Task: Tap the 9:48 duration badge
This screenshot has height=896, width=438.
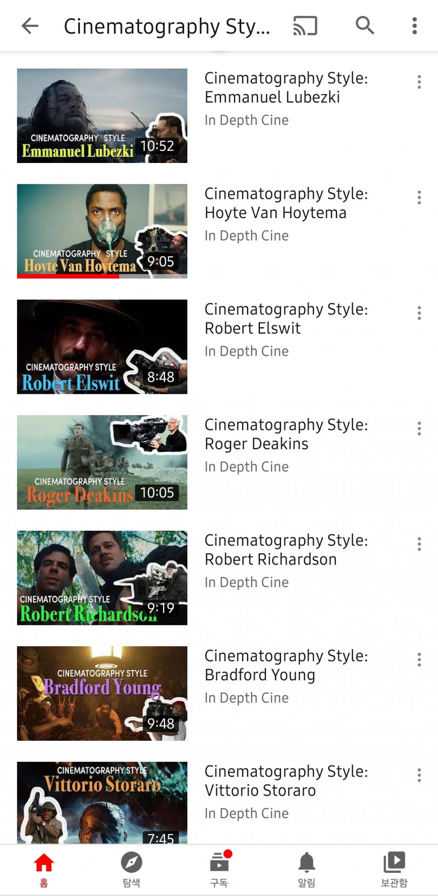Action: [x=160, y=723]
